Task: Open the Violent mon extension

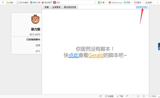Action: click(x=115, y=3)
